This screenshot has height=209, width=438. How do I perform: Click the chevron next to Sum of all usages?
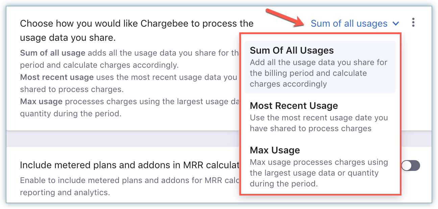click(x=396, y=24)
